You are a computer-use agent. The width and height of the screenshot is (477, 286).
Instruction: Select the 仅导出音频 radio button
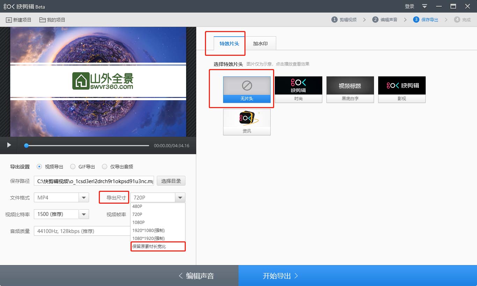click(104, 167)
